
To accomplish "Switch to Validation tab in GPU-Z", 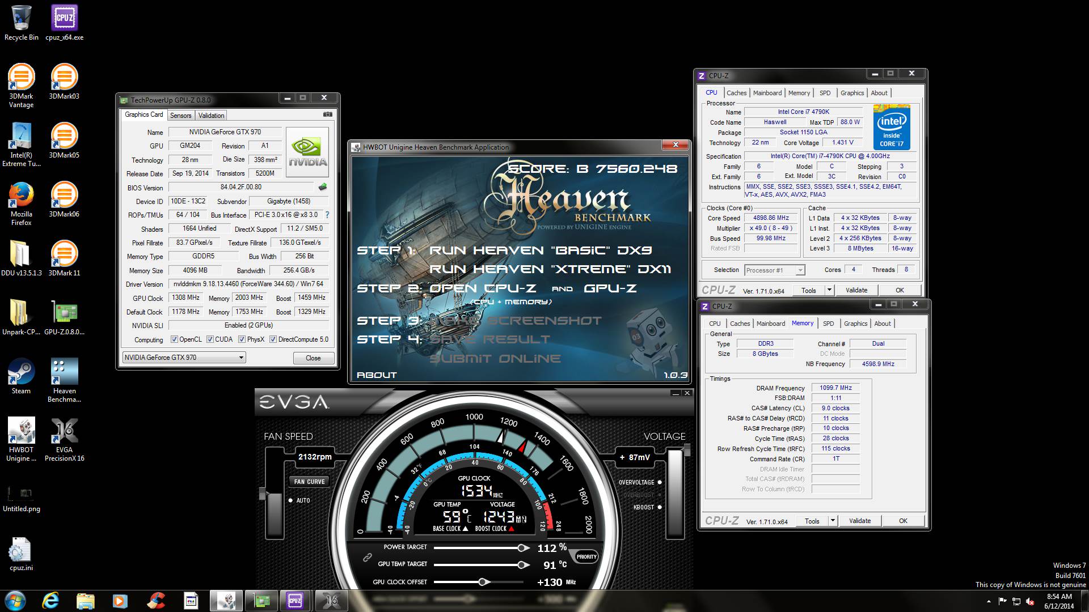I will pyautogui.click(x=211, y=116).
